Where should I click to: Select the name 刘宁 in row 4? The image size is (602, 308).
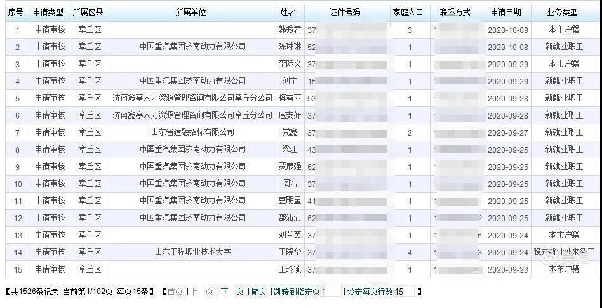(290, 81)
